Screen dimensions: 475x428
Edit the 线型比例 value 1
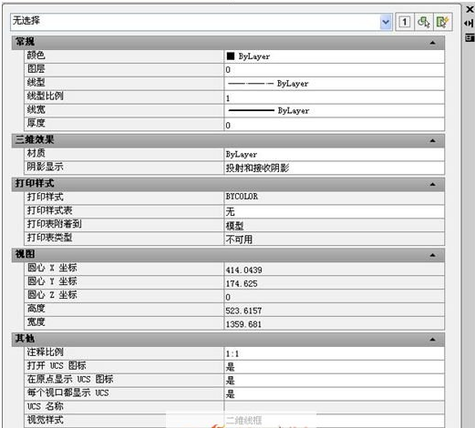click(335, 97)
